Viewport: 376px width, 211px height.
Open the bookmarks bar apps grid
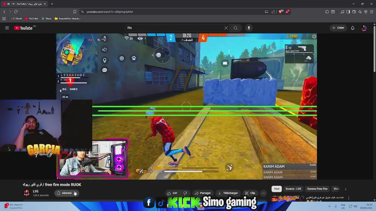(4, 18)
